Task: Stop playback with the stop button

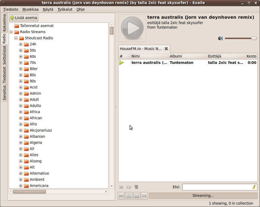Action: 137,196
